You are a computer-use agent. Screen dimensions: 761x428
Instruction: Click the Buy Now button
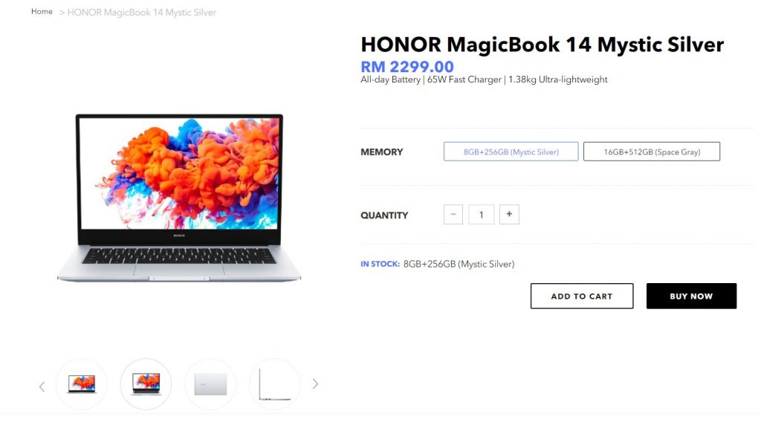click(x=691, y=296)
